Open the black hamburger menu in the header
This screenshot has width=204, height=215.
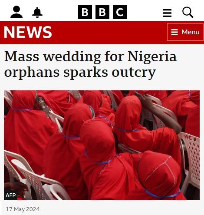point(167,13)
